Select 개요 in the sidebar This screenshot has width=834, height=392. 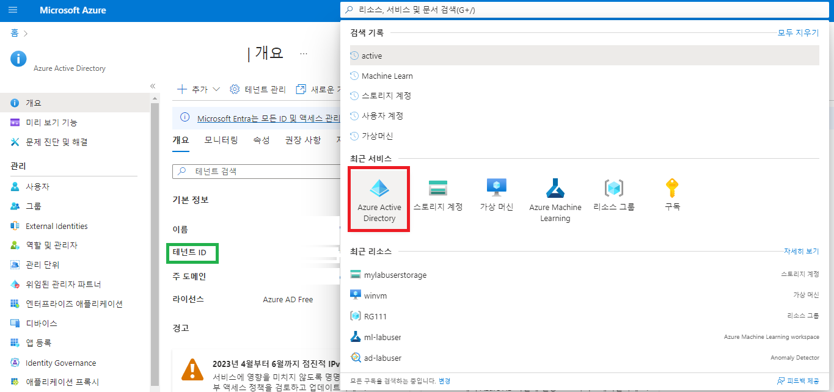click(x=75, y=103)
